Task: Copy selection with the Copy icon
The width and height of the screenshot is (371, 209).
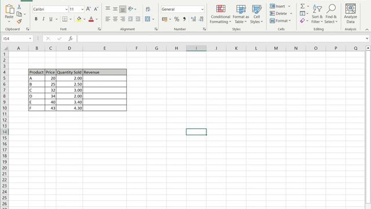Action: (x=19, y=14)
